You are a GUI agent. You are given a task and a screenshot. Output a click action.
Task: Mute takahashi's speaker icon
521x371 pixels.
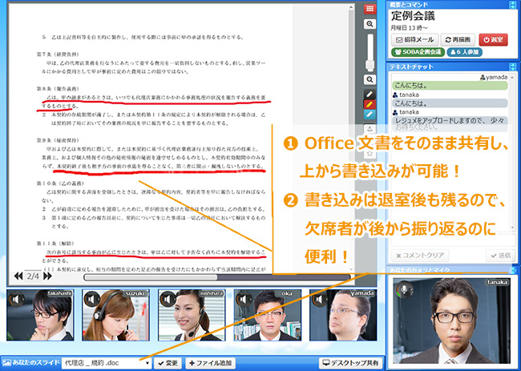pos(16,299)
